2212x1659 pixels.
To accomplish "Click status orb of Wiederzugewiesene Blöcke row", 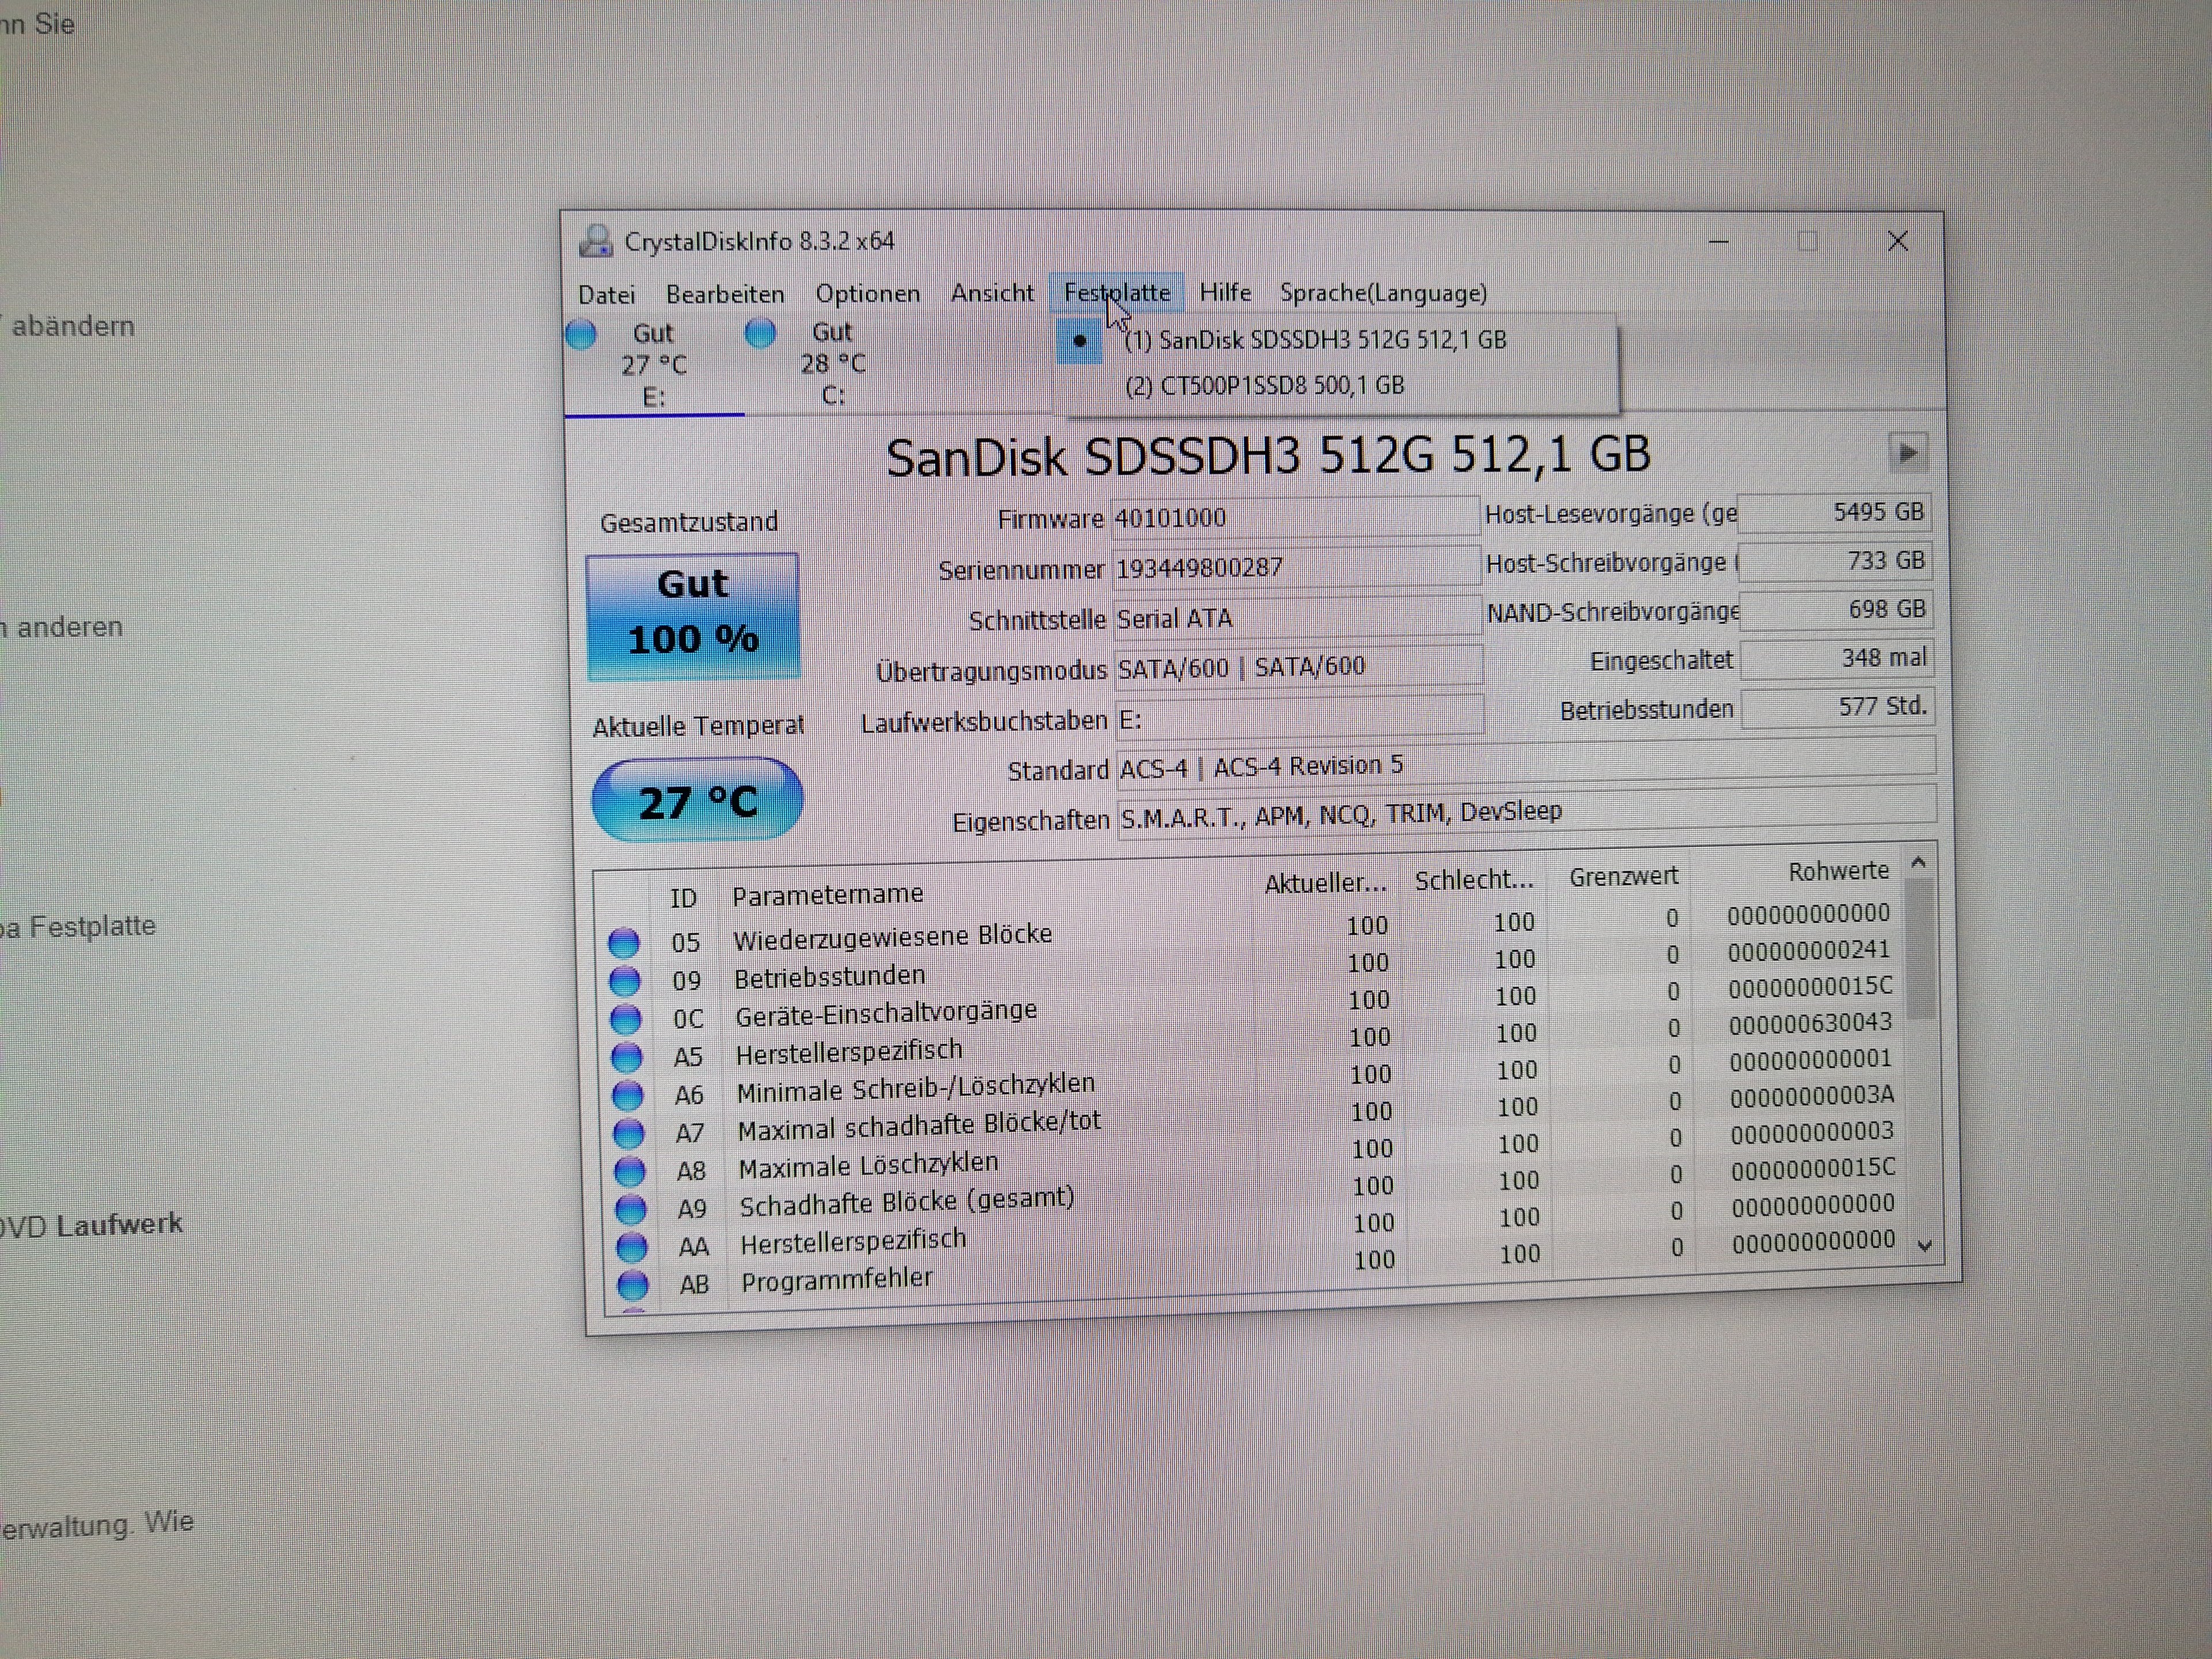I will (623, 942).
